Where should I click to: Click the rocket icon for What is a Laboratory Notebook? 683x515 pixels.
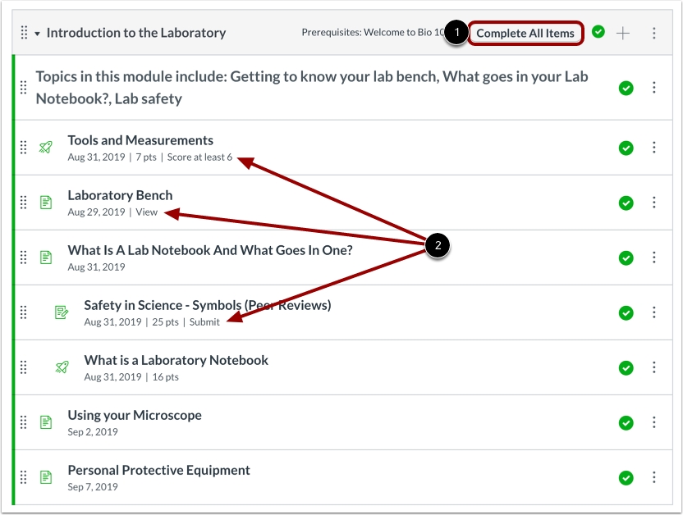click(x=62, y=367)
